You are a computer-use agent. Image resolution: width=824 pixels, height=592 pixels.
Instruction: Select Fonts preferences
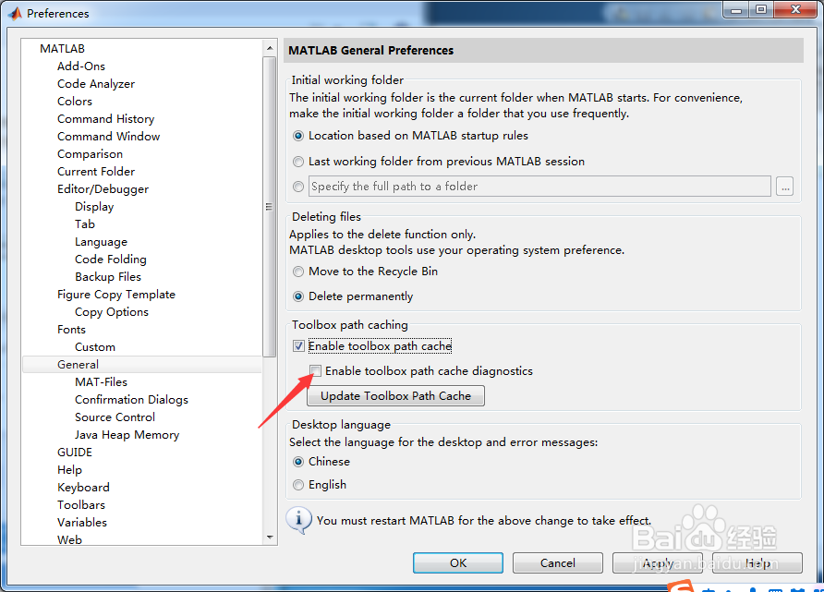(71, 330)
